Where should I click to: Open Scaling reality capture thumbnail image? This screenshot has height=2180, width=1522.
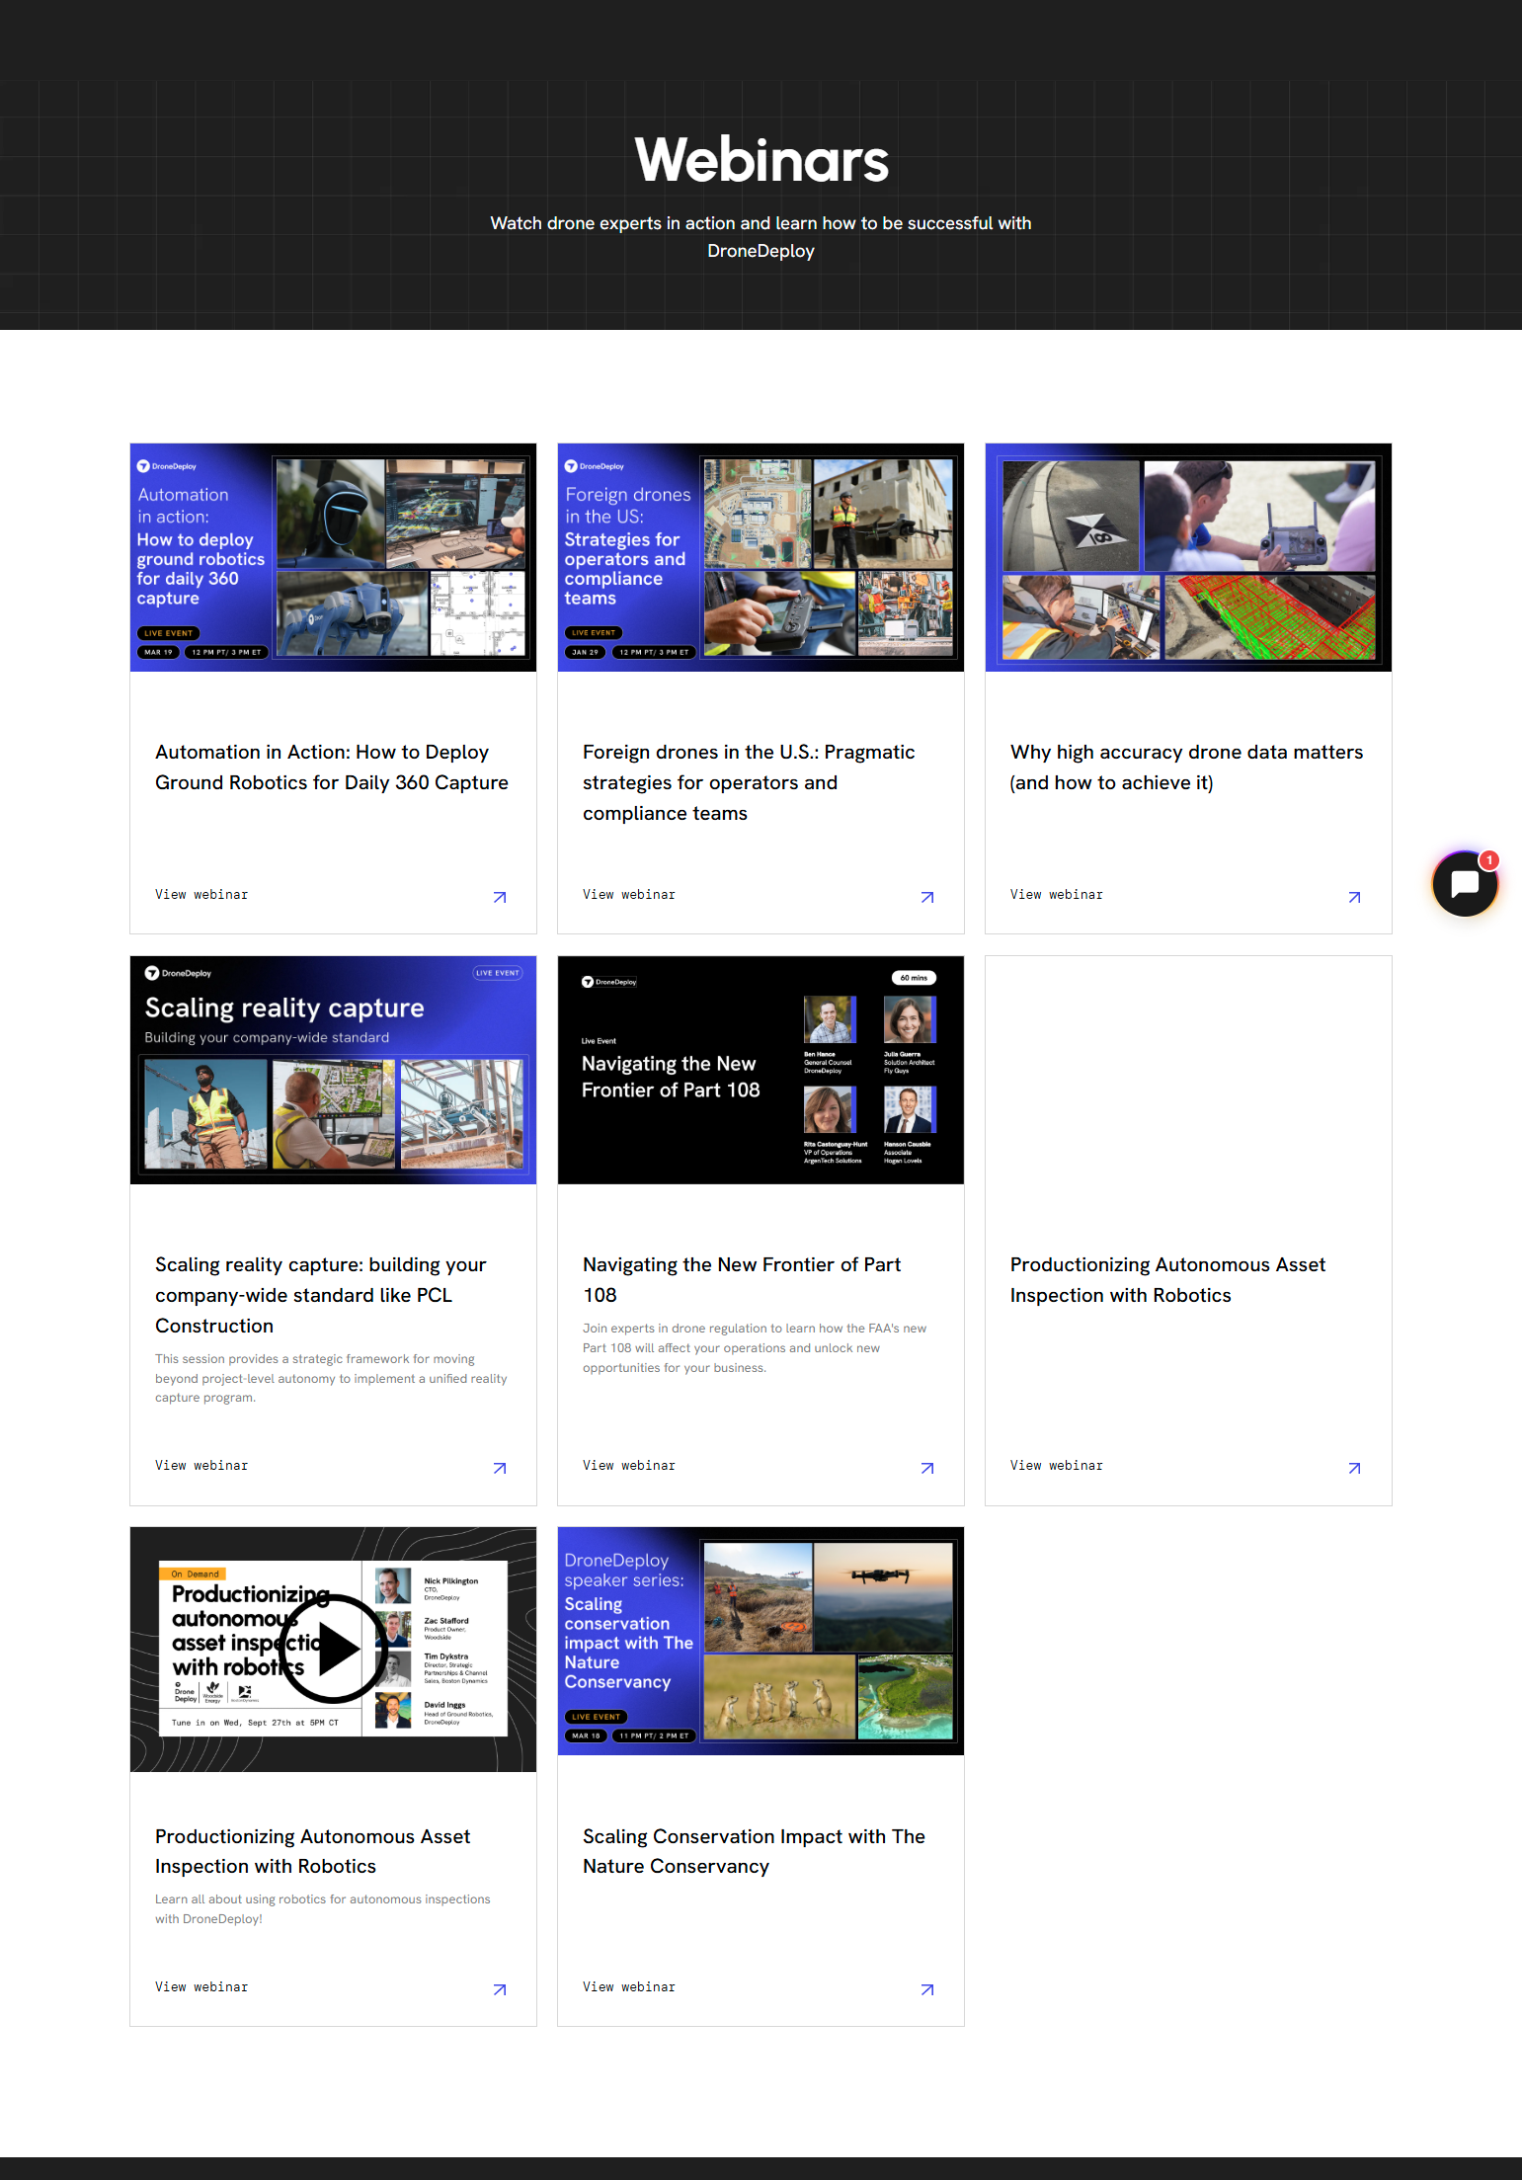point(333,1070)
